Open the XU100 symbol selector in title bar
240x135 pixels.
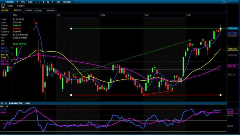(10, 2)
